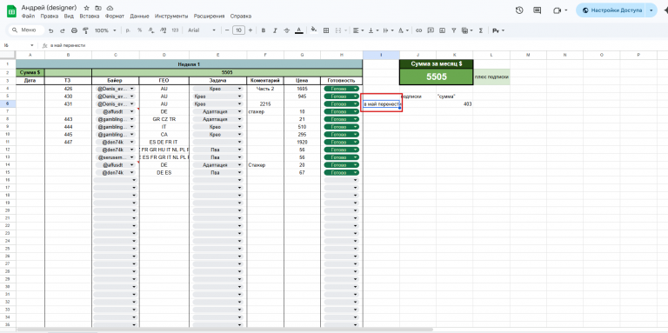Viewport: 668px width, 333px height.
Task: Open the borders menu
Action: coord(326,30)
